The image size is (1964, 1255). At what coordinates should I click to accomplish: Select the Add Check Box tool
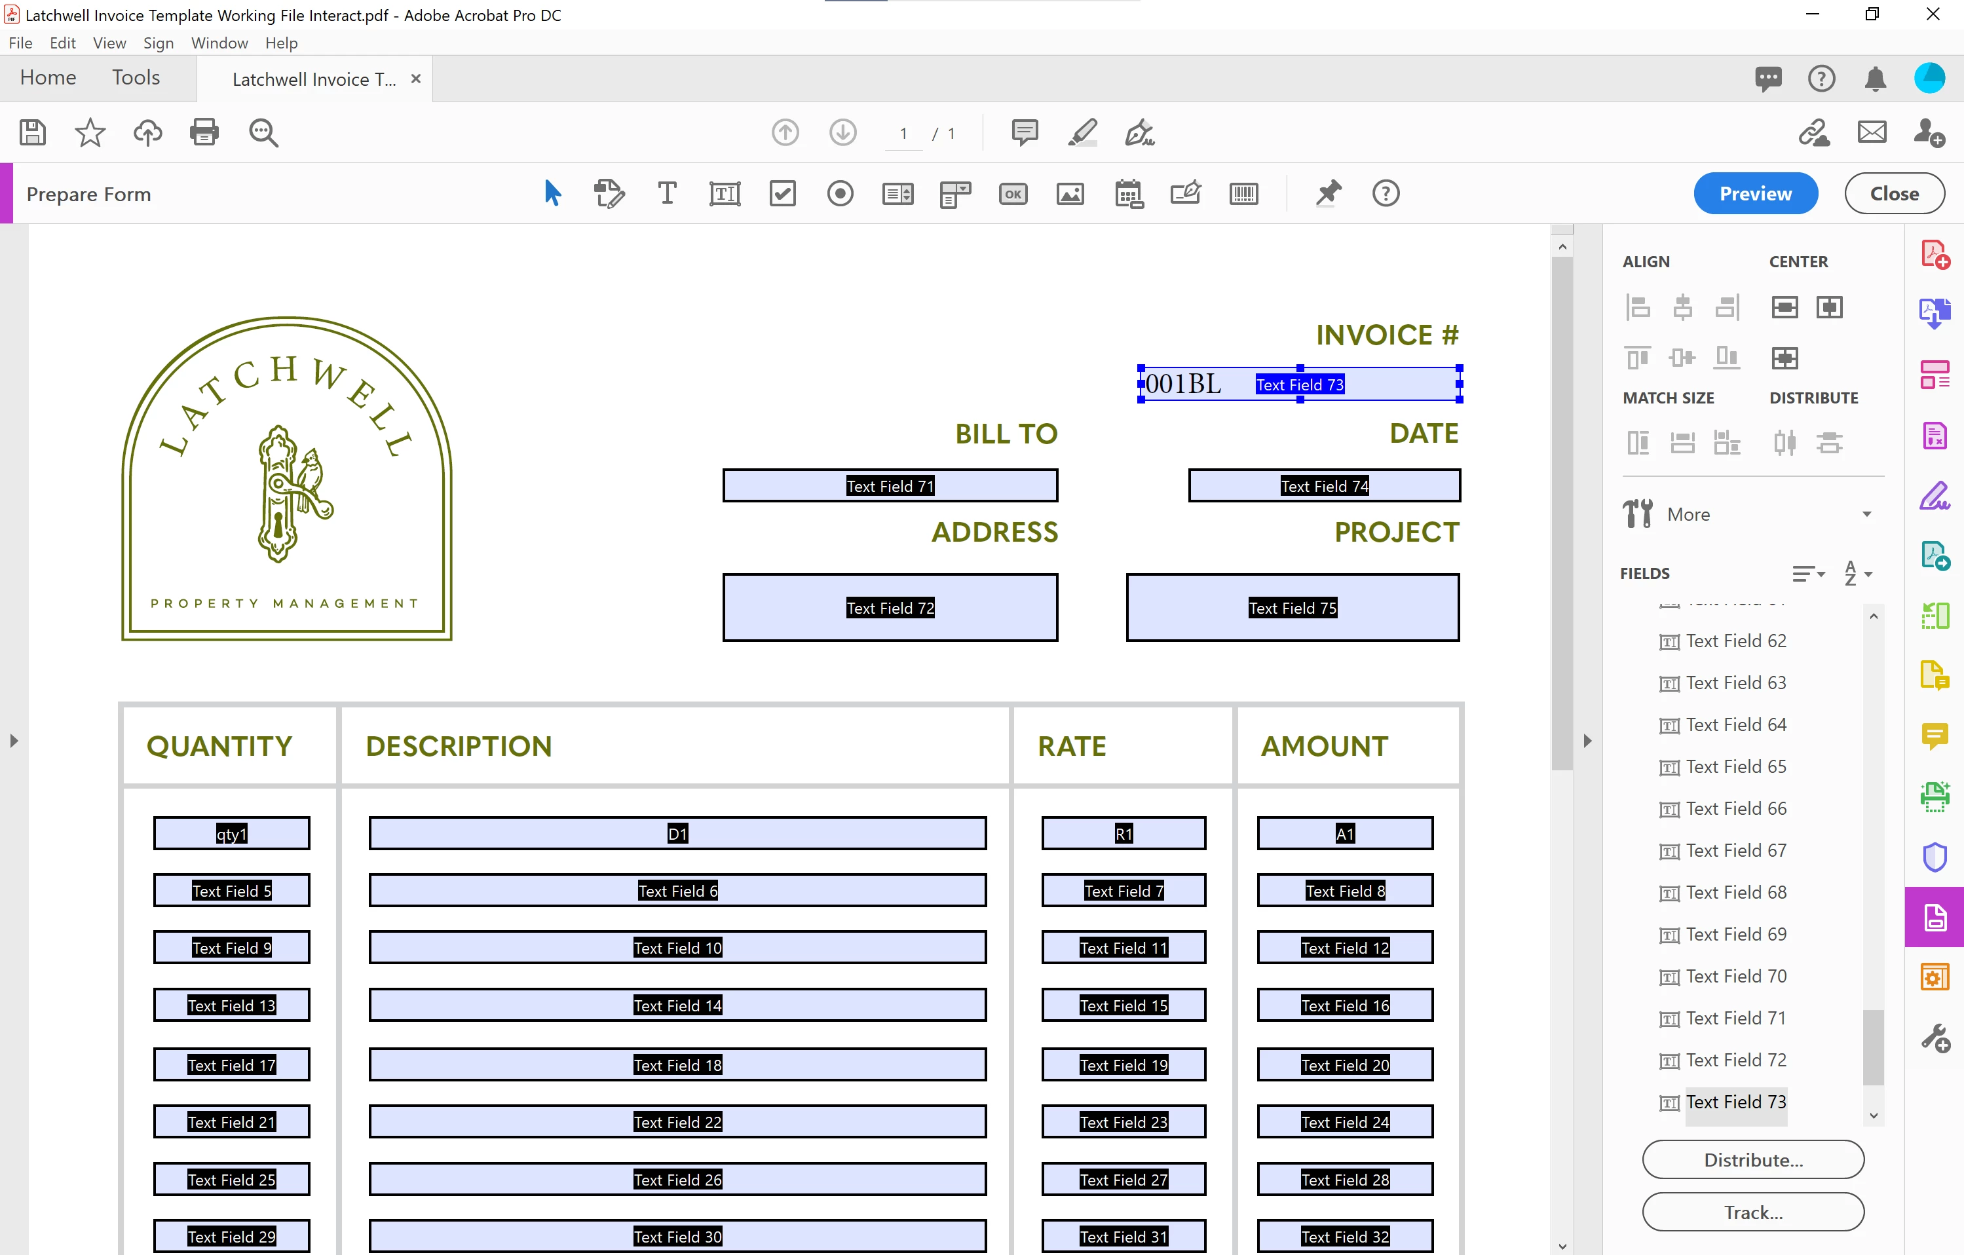782,194
